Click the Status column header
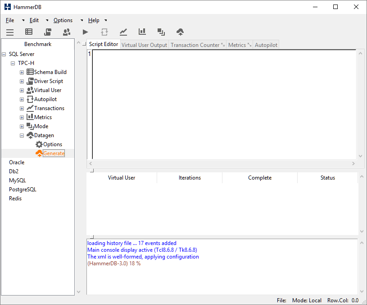 point(328,178)
